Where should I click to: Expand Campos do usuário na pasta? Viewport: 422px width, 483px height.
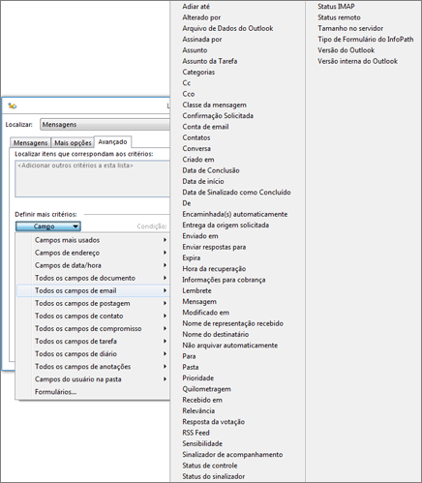click(93, 379)
